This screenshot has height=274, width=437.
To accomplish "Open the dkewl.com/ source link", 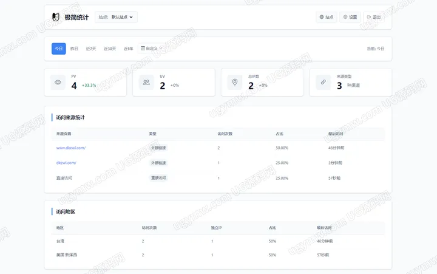I will click(x=66, y=163).
